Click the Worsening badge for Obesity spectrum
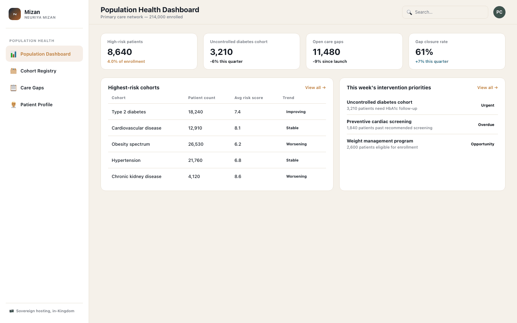Screen dimensions: 517x323 click(x=296, y=144)
